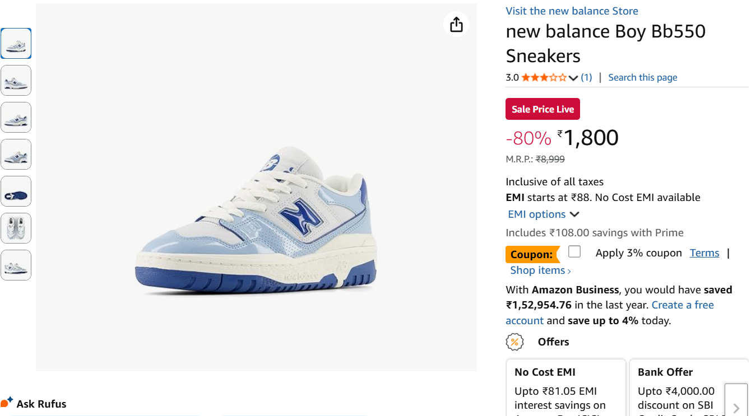Click the share icon on product image
Screen dimensions: 751x416
click(456, 25)
